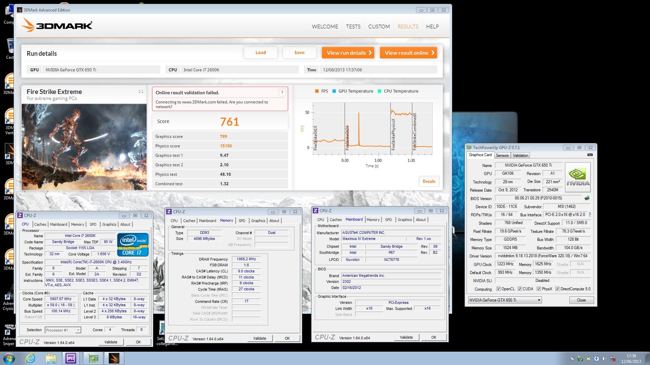The width and height of the screenshot is (650, 365).
Task: Toggle the PhysX checkbox in GPU-Z
Action: 538,289
